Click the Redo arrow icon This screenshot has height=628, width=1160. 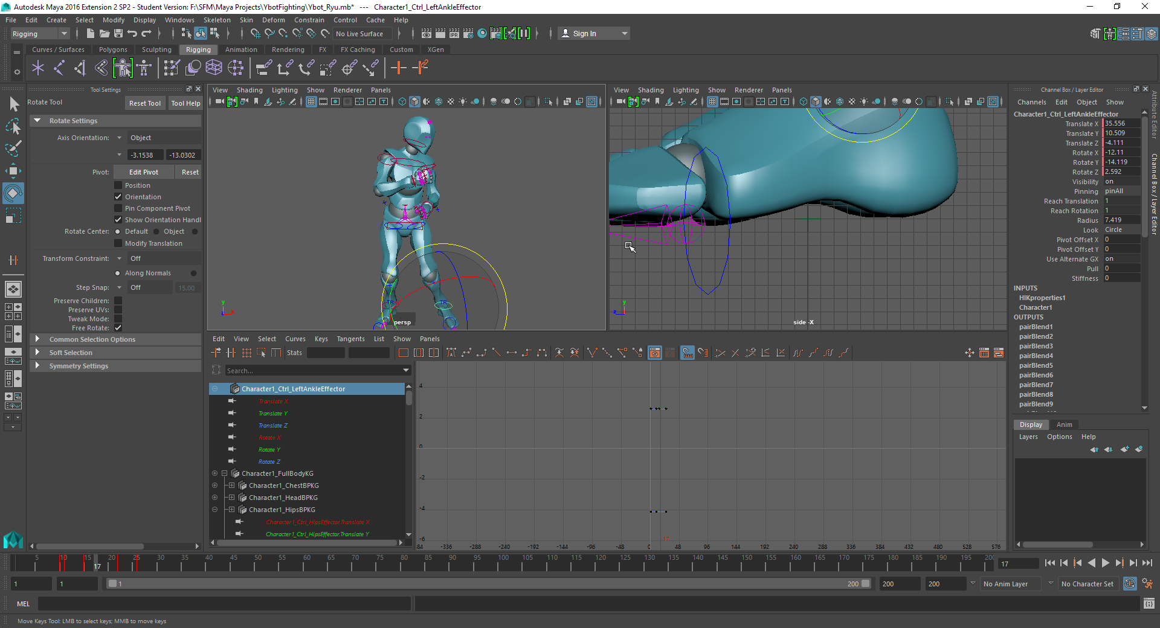146,33
